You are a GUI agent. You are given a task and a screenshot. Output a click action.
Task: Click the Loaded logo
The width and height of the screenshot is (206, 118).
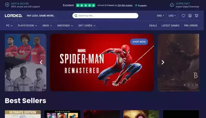click(14, 16)
